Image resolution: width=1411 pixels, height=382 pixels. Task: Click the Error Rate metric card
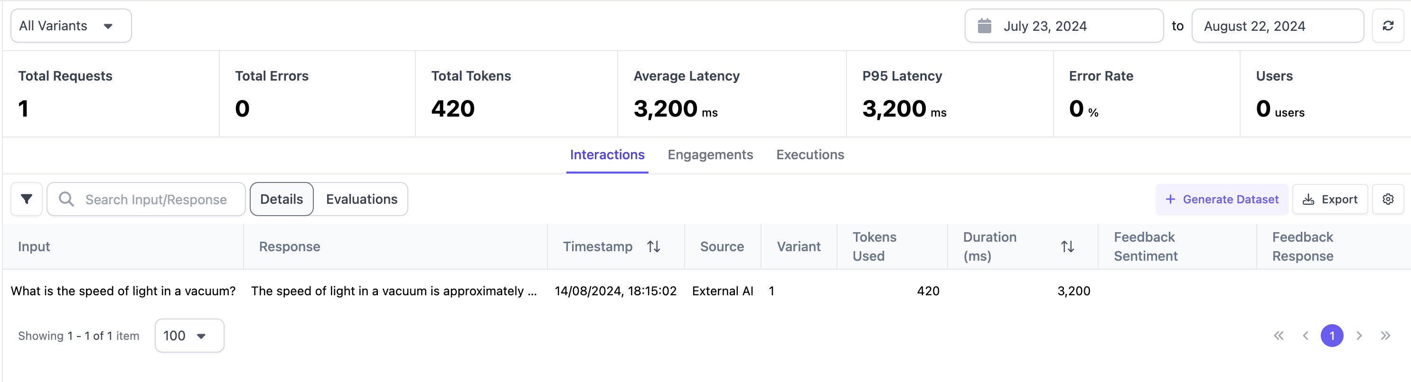click(1147, 94)
